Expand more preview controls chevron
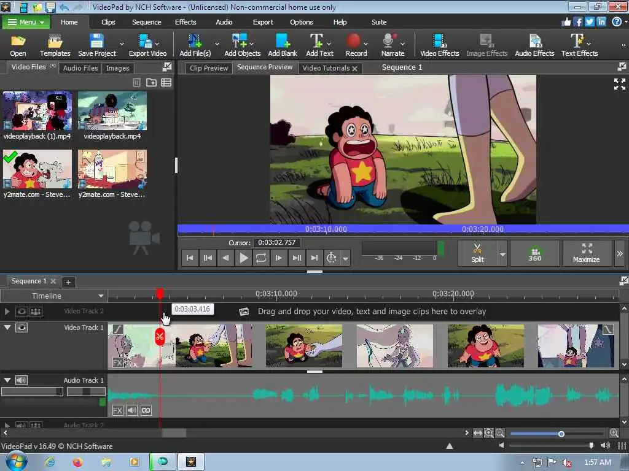The image size is (629, 471). pyautogui.click(x=620, y=253)
